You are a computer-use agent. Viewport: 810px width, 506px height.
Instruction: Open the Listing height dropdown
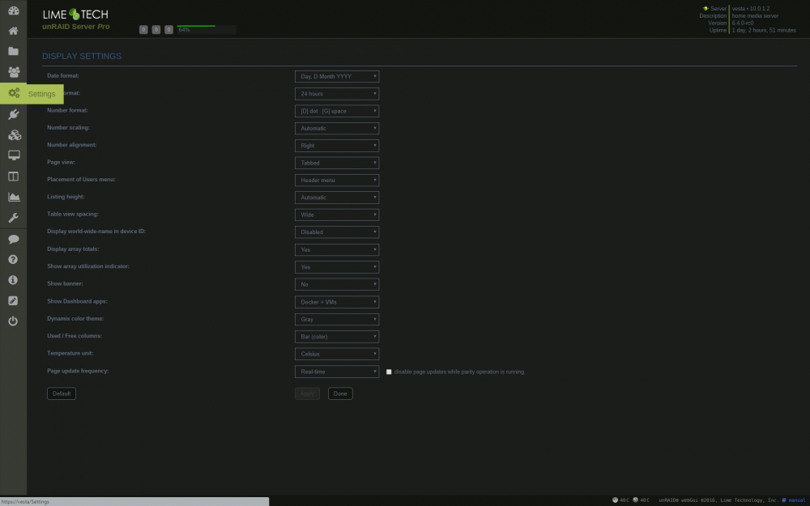point(337,198)
